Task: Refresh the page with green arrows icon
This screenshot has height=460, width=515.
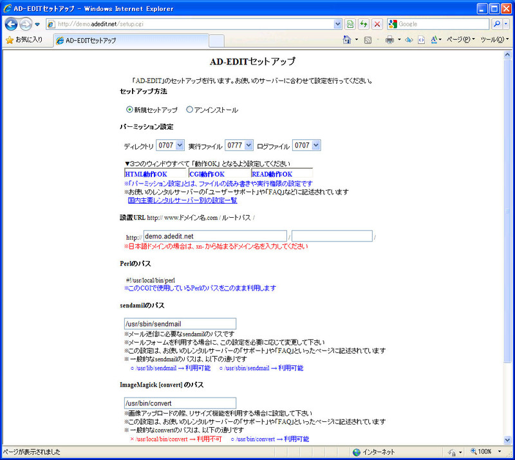Action: [364, 24]
